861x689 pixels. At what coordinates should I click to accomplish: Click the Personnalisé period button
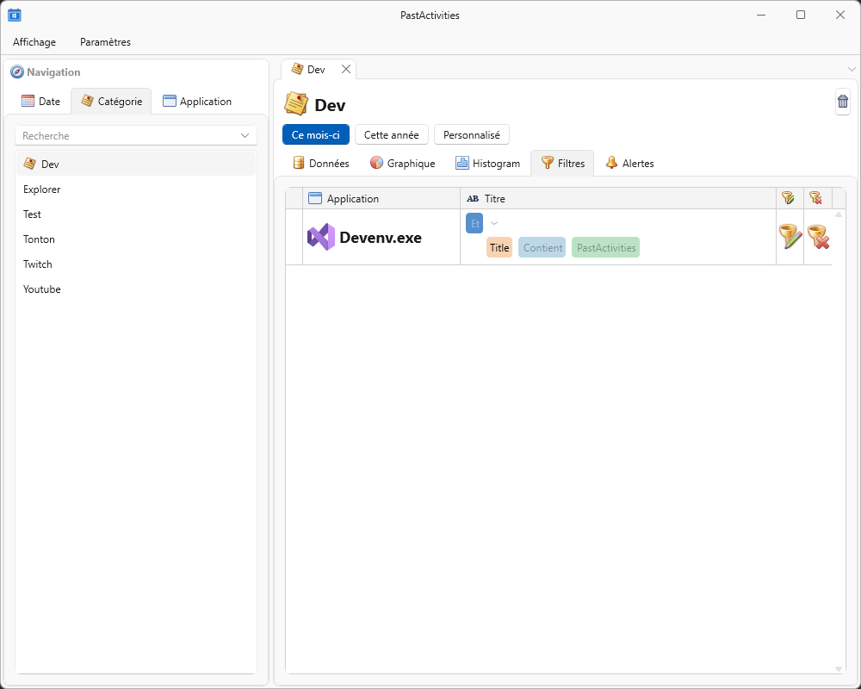click(x=471, y=135)
